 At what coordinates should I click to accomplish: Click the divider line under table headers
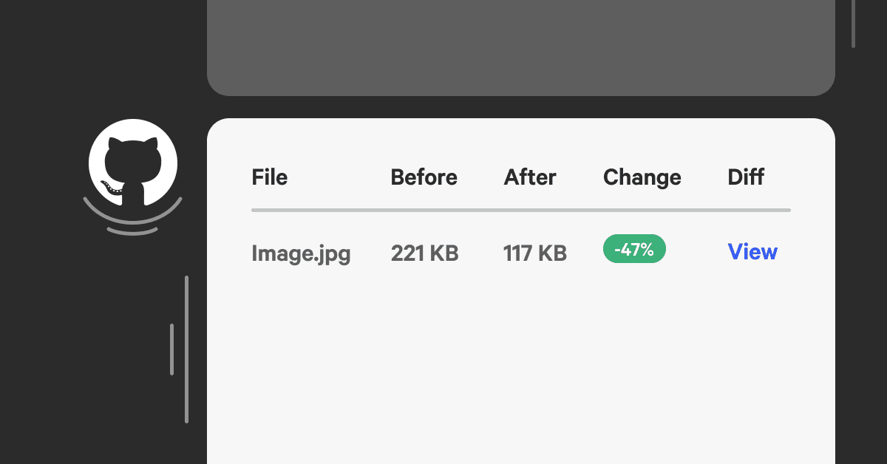[x=520, y=211]
